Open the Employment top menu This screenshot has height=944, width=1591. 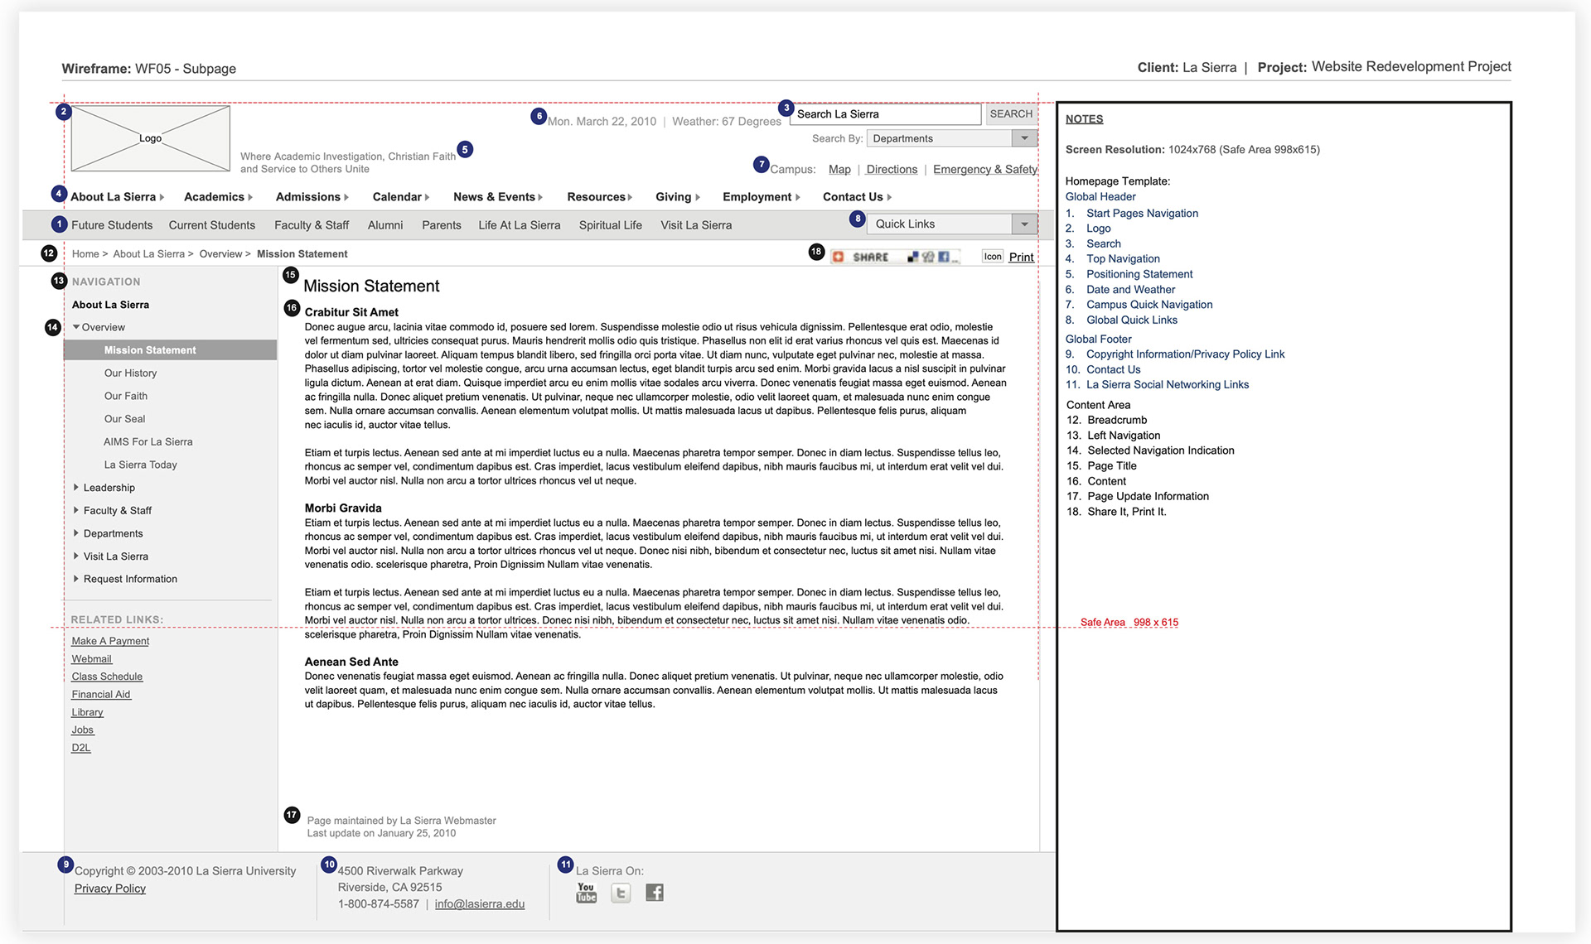click(x=762, y=197)
